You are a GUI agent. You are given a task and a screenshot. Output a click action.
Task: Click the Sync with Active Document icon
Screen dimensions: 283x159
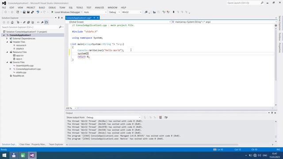click(x=24, y=23)
